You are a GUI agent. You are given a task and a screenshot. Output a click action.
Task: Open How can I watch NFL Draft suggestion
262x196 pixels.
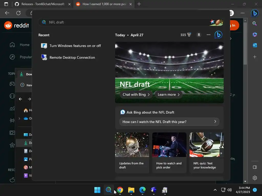point(169,122)
